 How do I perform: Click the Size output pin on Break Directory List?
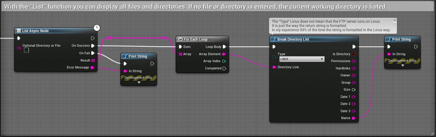(353, 90)
